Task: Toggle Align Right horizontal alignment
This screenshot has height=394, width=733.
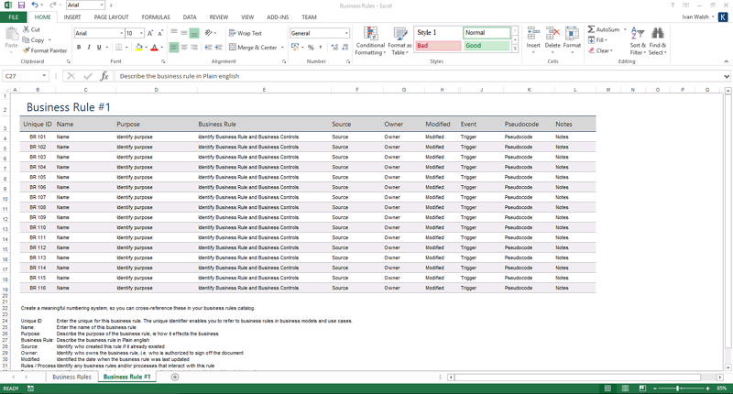Action: (x=194, y=48)
